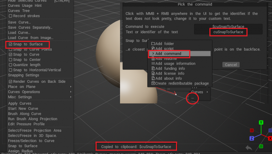Select Add command from the context menu
This screenshot has height=154, width=272.
tap(168, 54)
